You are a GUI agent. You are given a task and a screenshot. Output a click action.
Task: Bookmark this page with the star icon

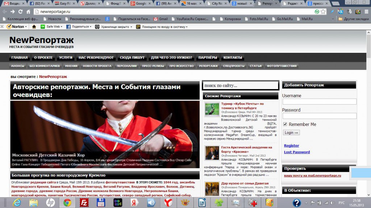pyautogui.click(x=323, y=12)
